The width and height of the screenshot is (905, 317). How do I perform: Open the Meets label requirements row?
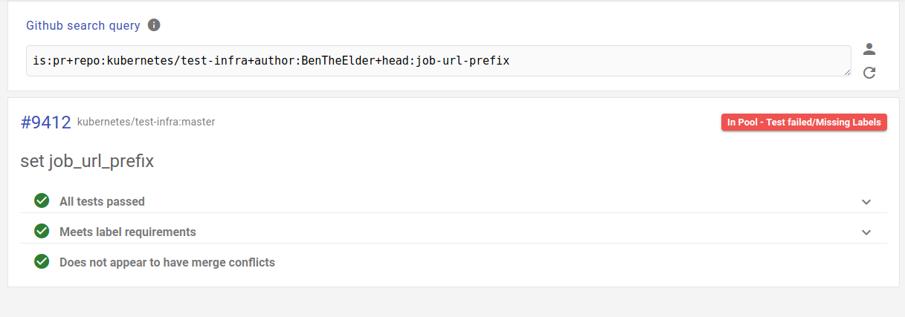tap(454, 232)
